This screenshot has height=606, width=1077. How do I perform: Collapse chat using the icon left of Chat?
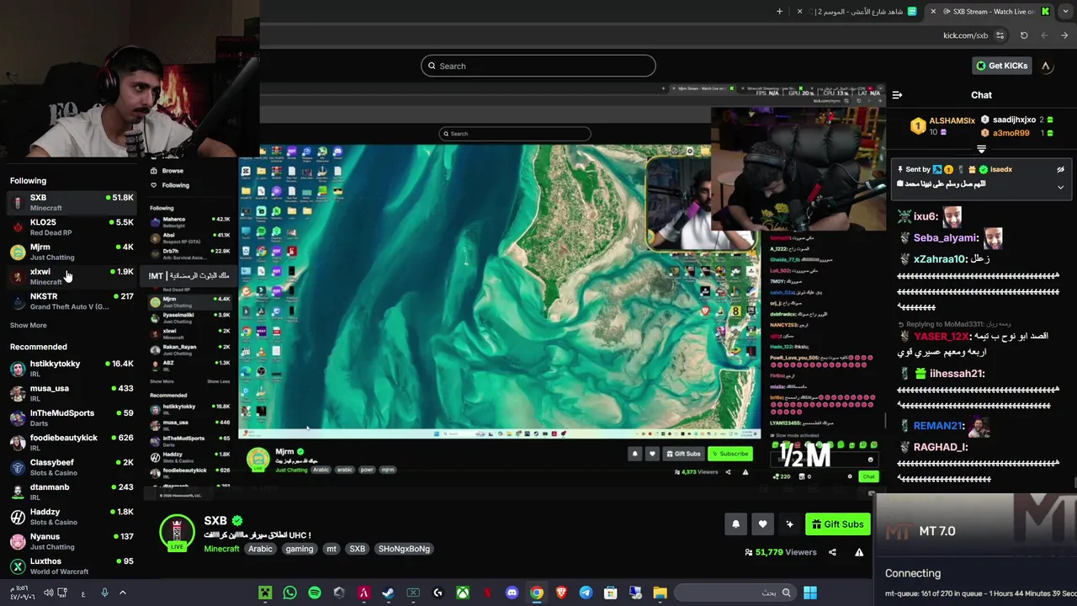point(897,95)
